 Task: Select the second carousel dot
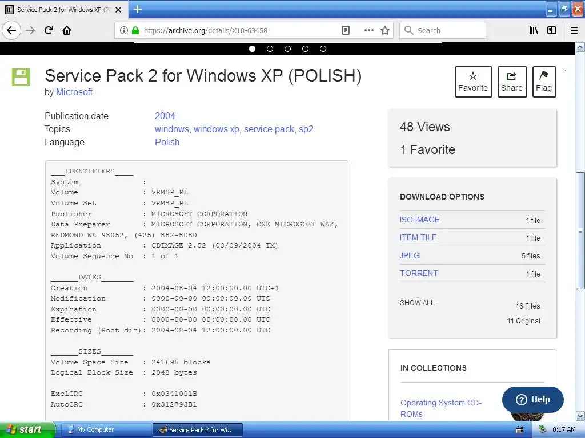pos(270,49)
